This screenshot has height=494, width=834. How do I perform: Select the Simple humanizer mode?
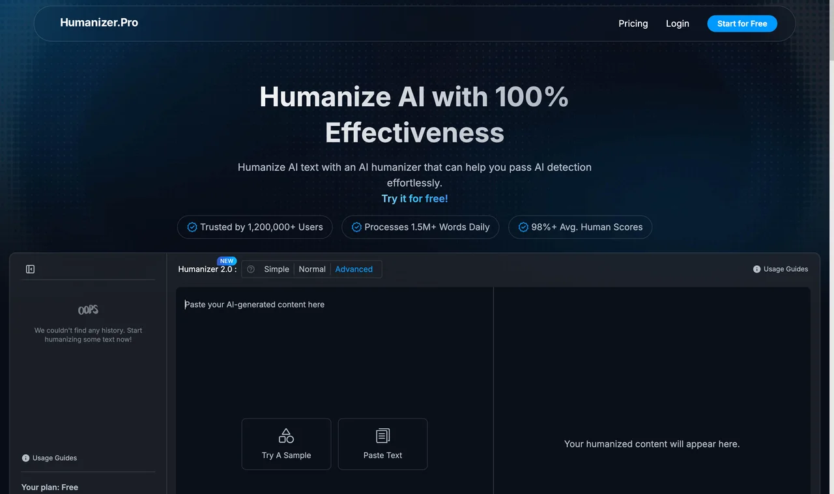point(276,269)
